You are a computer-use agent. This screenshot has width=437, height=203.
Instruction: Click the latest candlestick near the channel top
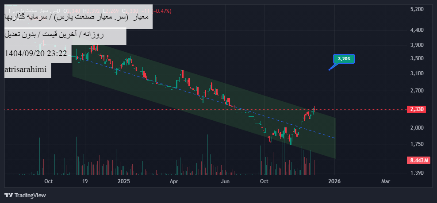314,109
